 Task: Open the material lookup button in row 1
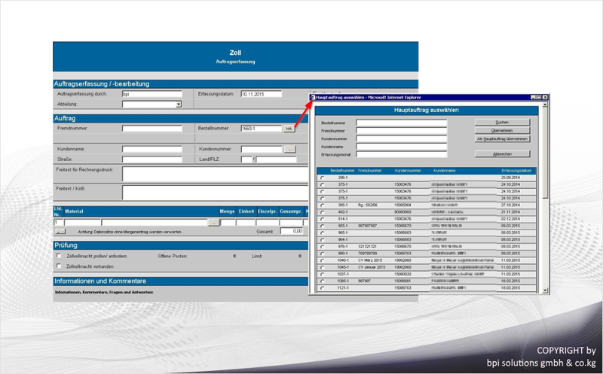[213, 222]
